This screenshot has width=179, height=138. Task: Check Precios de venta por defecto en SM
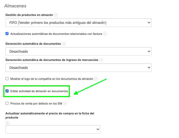tap(7, 103)
